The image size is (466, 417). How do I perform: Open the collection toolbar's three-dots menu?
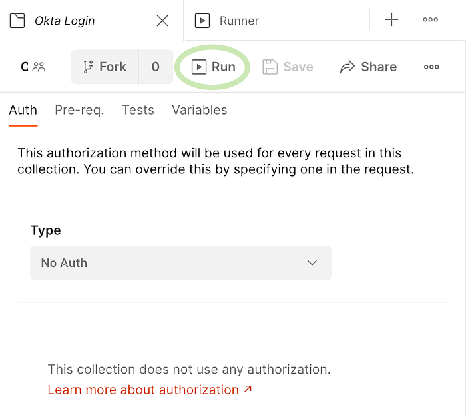click(x=431, y=67)
